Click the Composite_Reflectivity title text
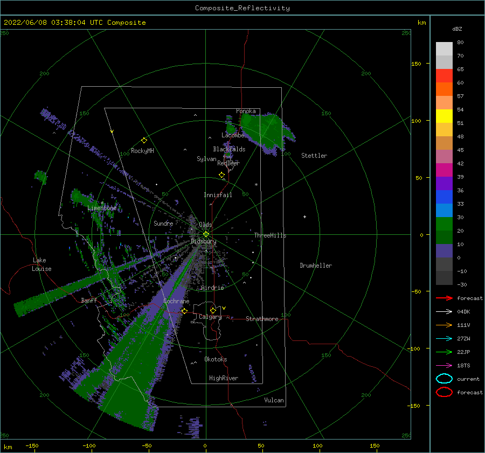Screen dimensions: 485x453 [x=242, y=8]
